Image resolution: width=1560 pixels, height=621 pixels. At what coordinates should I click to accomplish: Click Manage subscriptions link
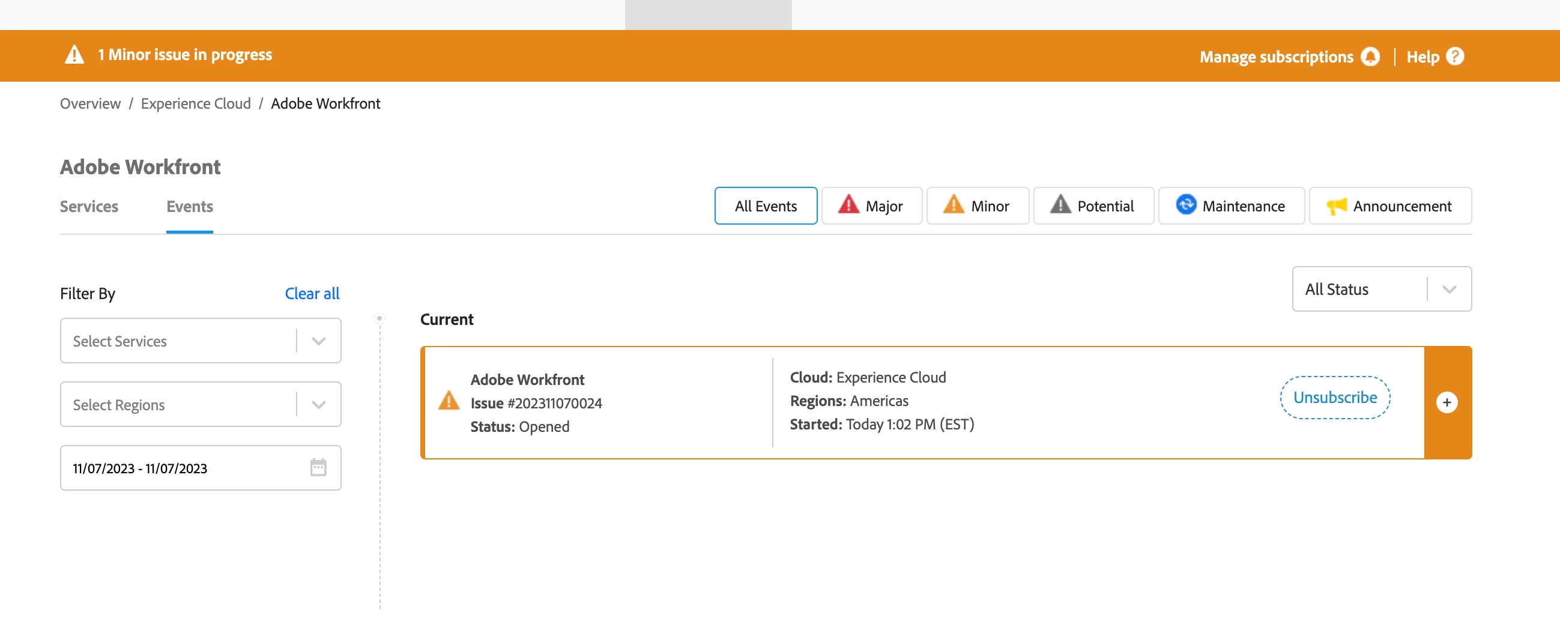1276,56
